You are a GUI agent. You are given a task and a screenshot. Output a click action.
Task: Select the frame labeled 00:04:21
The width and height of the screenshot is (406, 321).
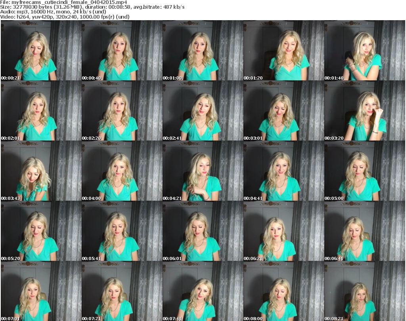coord(203,171)
